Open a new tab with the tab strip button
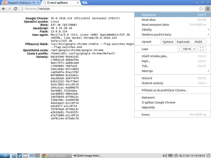This screenshot has width=211, height=158. (85, 3)
